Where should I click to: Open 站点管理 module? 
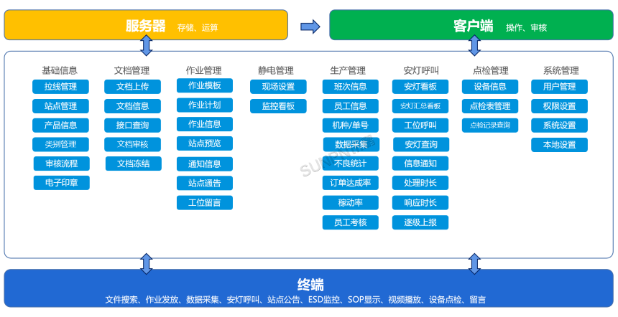coord(60,106)
